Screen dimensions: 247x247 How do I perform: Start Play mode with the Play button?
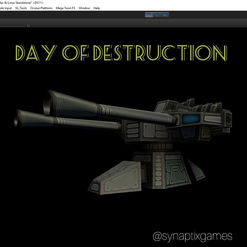pyautogui.click(x=149, y=15)
